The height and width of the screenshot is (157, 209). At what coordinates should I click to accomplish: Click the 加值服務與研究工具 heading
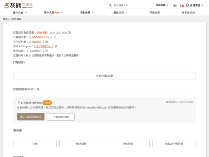[26, 89]
